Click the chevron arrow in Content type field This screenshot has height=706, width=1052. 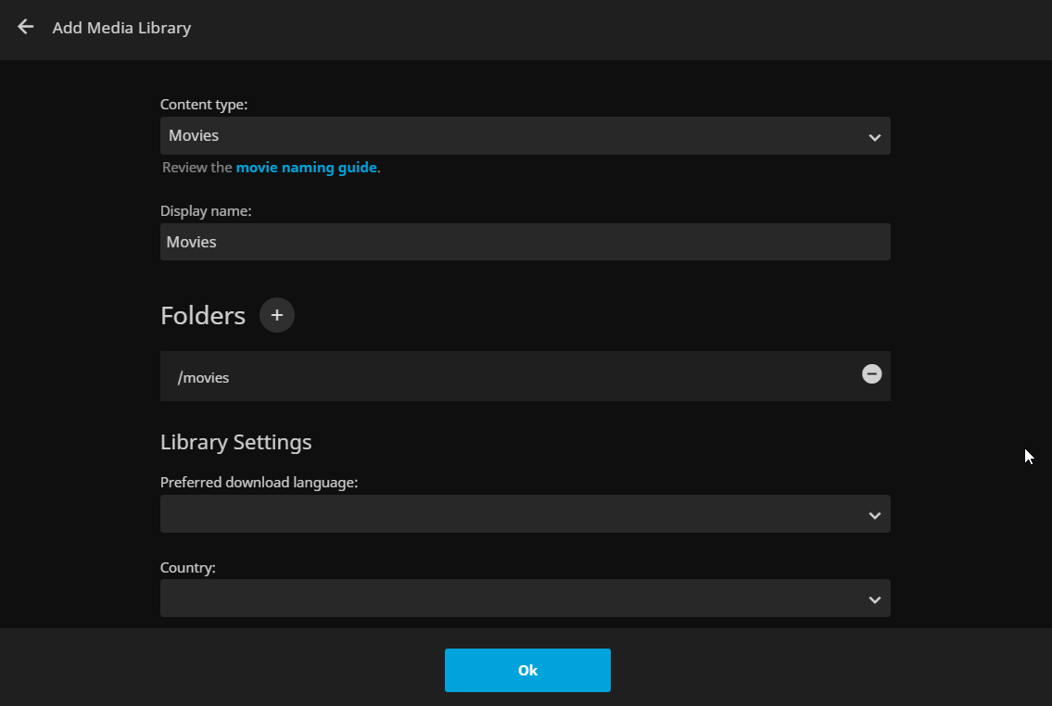tap(874, 137)
